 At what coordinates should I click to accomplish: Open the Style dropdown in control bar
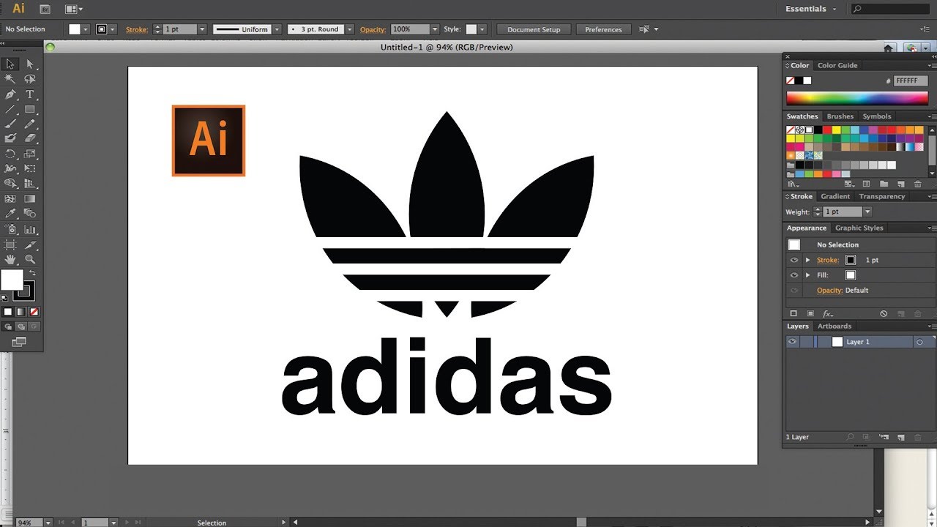coord(482,29)
